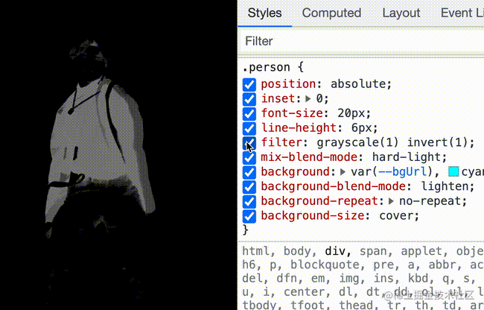Image resolution: width=484 pixels, height=310 pixels.
Task: Click the .person selector name
Action: coord(269,69)
